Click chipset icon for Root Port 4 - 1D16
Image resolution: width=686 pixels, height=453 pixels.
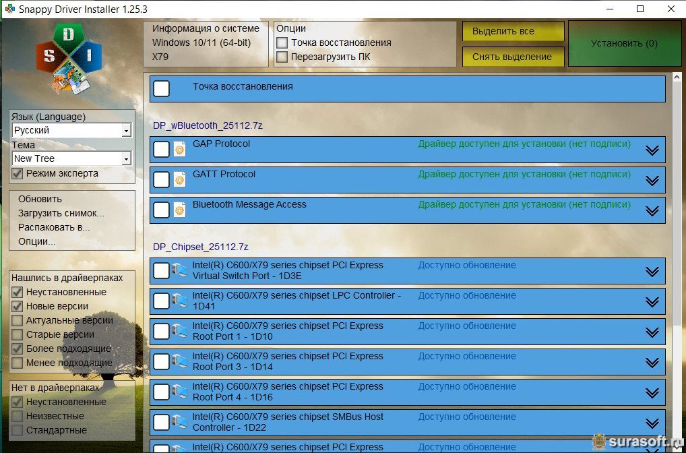point(179,392)
